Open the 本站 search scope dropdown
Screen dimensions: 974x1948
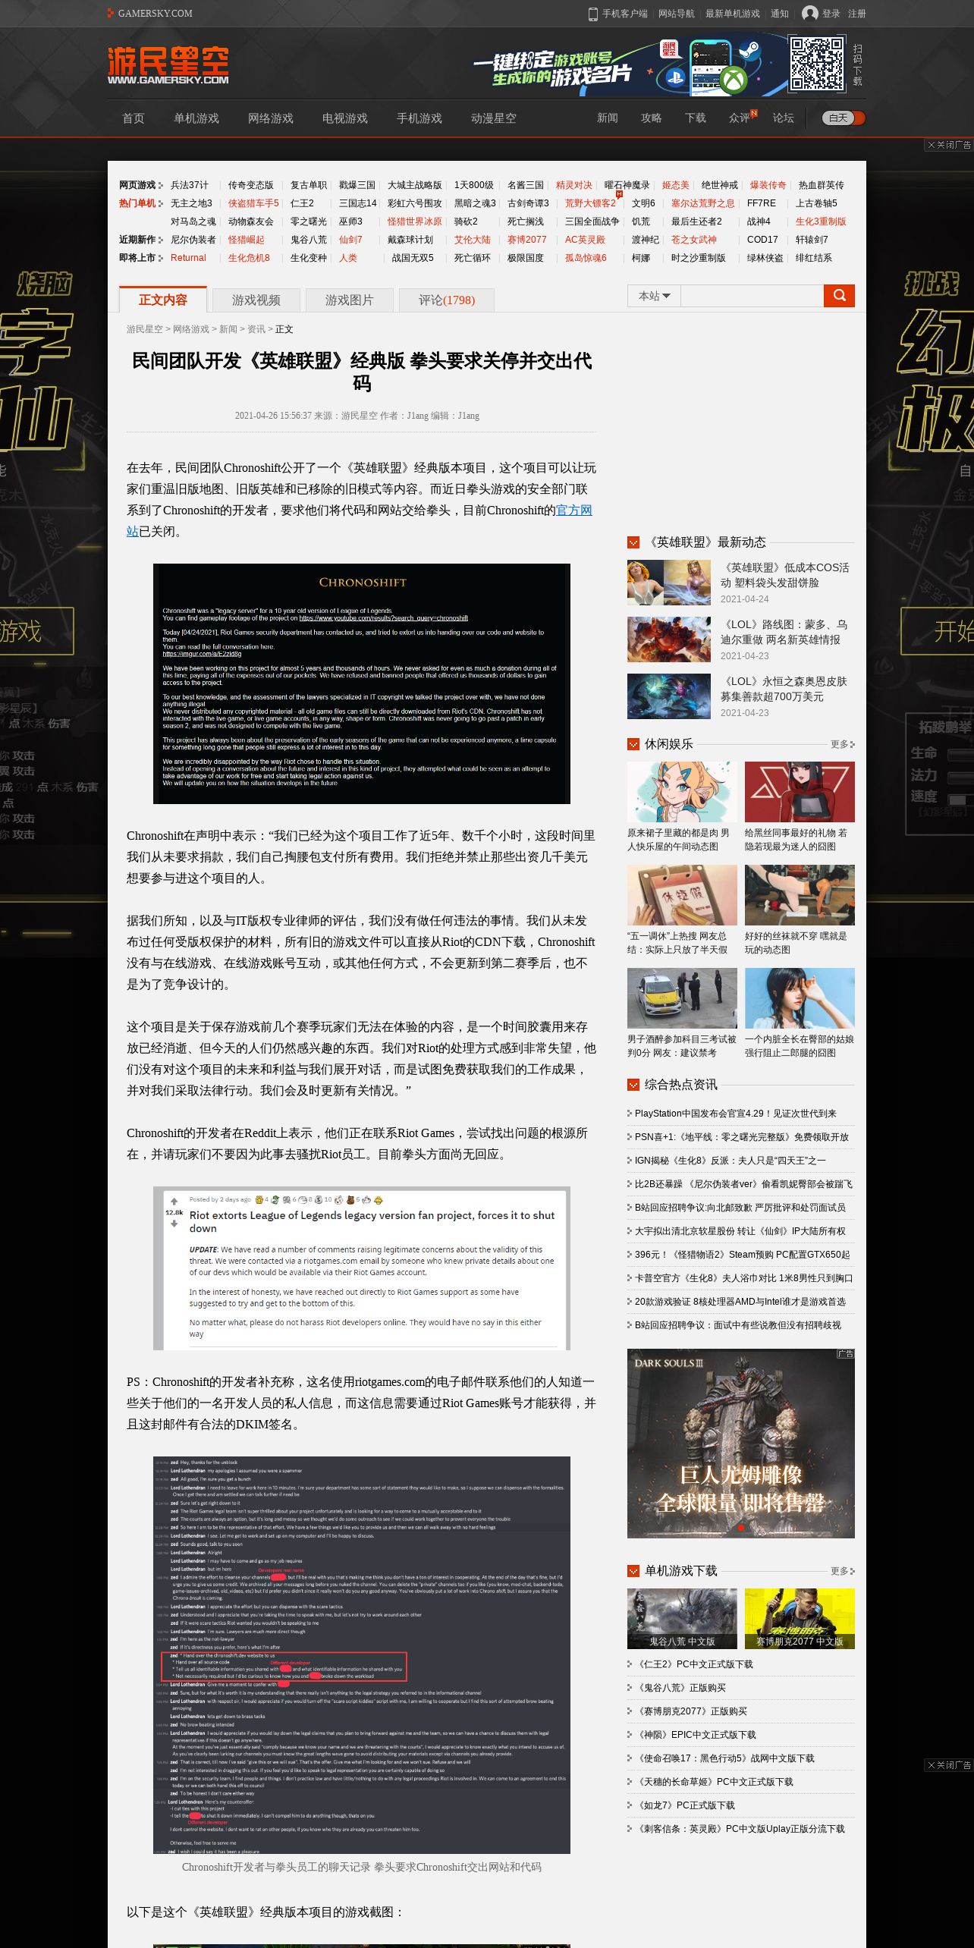[654, 296]
